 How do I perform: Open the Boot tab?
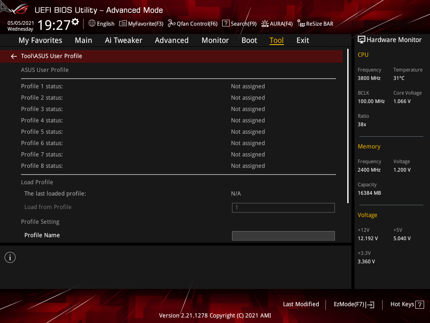pos(249,40)
